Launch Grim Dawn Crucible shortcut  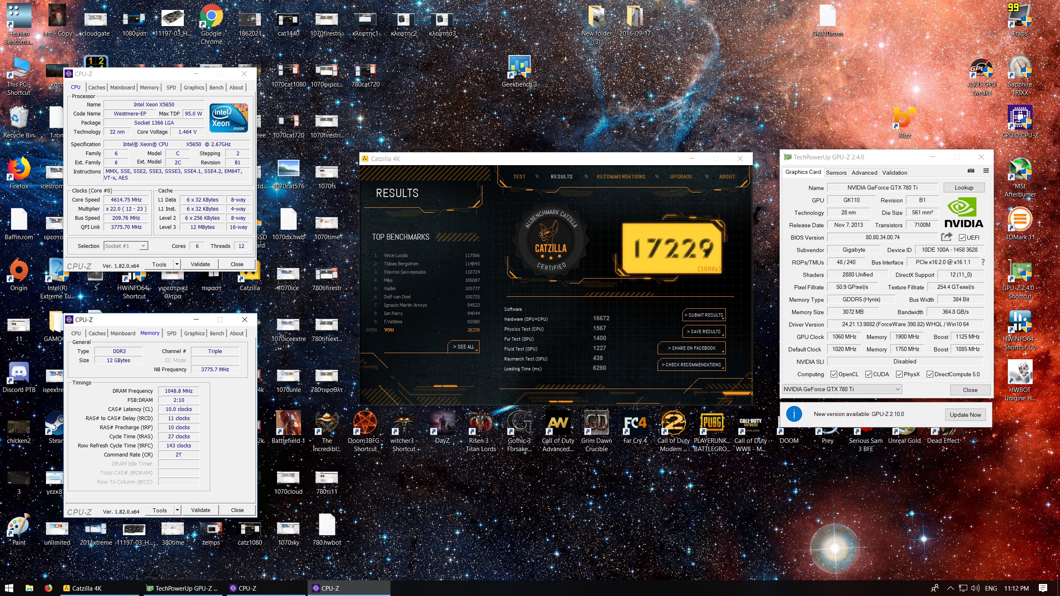coord(596,432)
